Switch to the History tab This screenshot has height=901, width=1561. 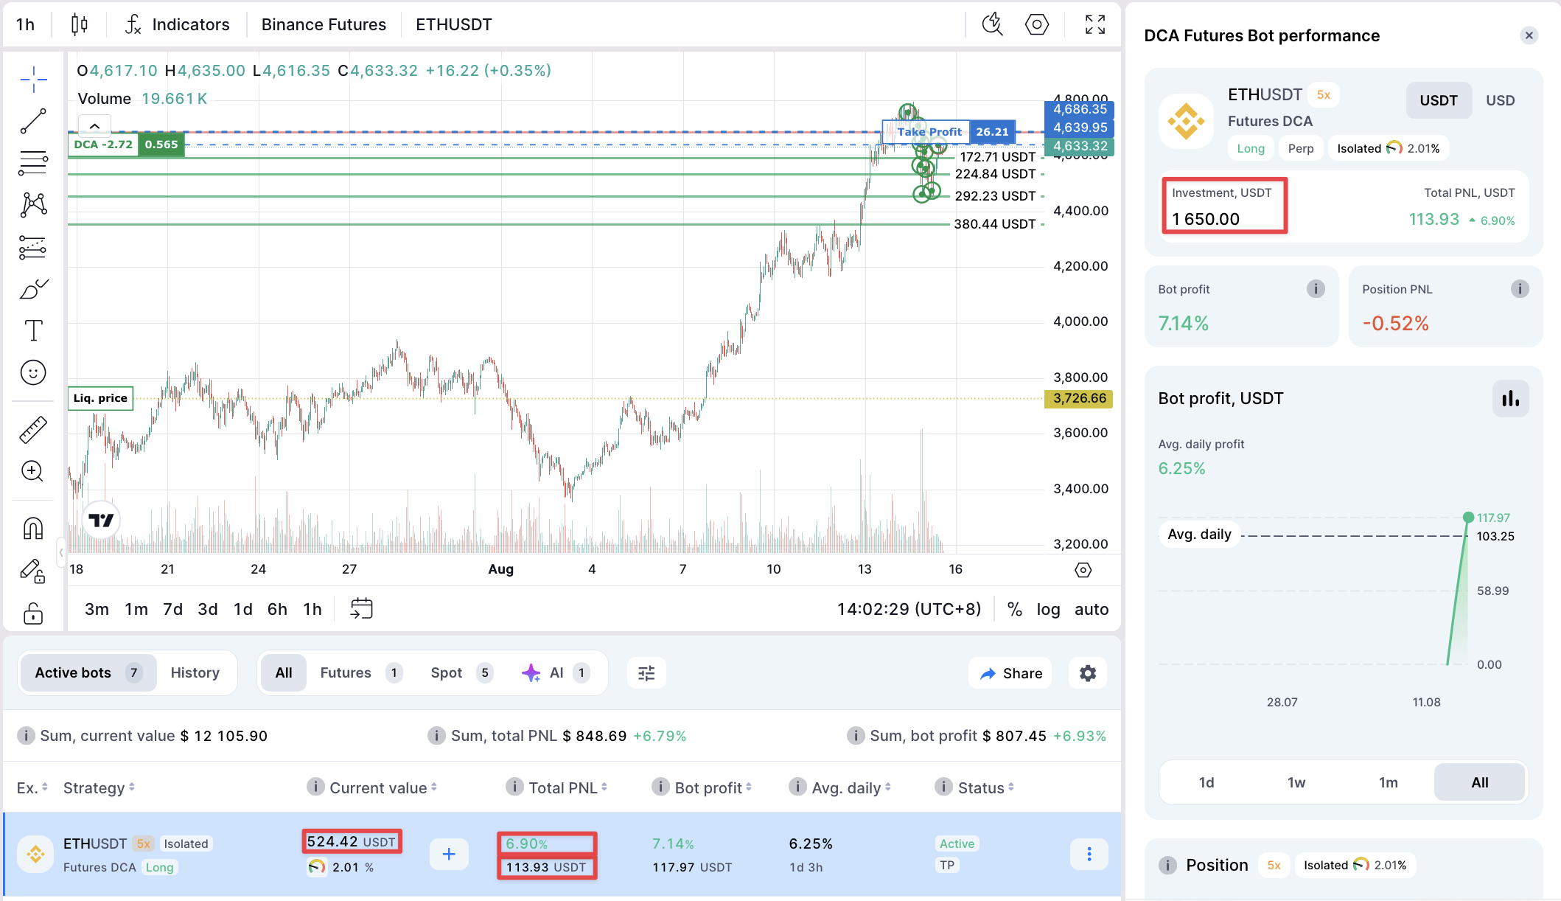[195, 672]
